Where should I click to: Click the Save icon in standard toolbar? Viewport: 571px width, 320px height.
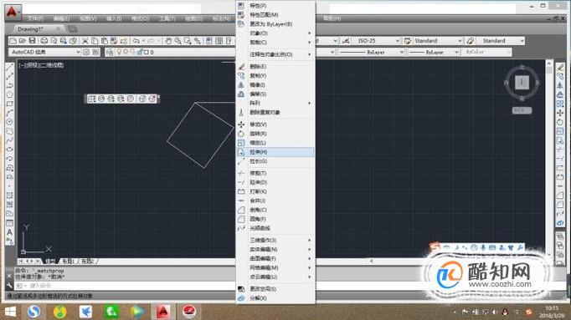click(32, 41)
